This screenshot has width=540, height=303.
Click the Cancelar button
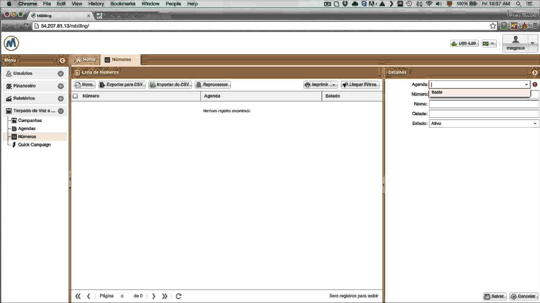click(523, 296)
